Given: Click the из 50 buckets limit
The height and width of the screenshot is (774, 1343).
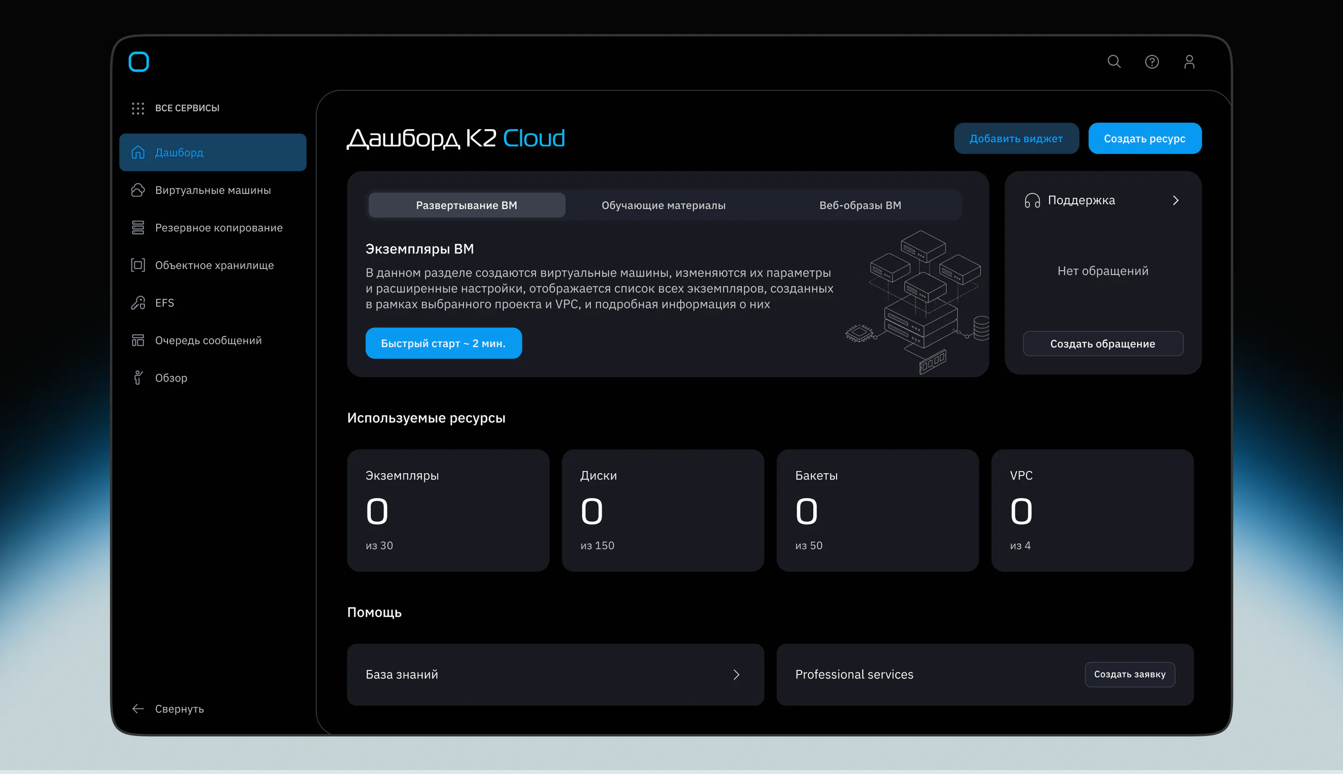Looking at the screenshot, I should pyautogui.click(x=809, y=545).
